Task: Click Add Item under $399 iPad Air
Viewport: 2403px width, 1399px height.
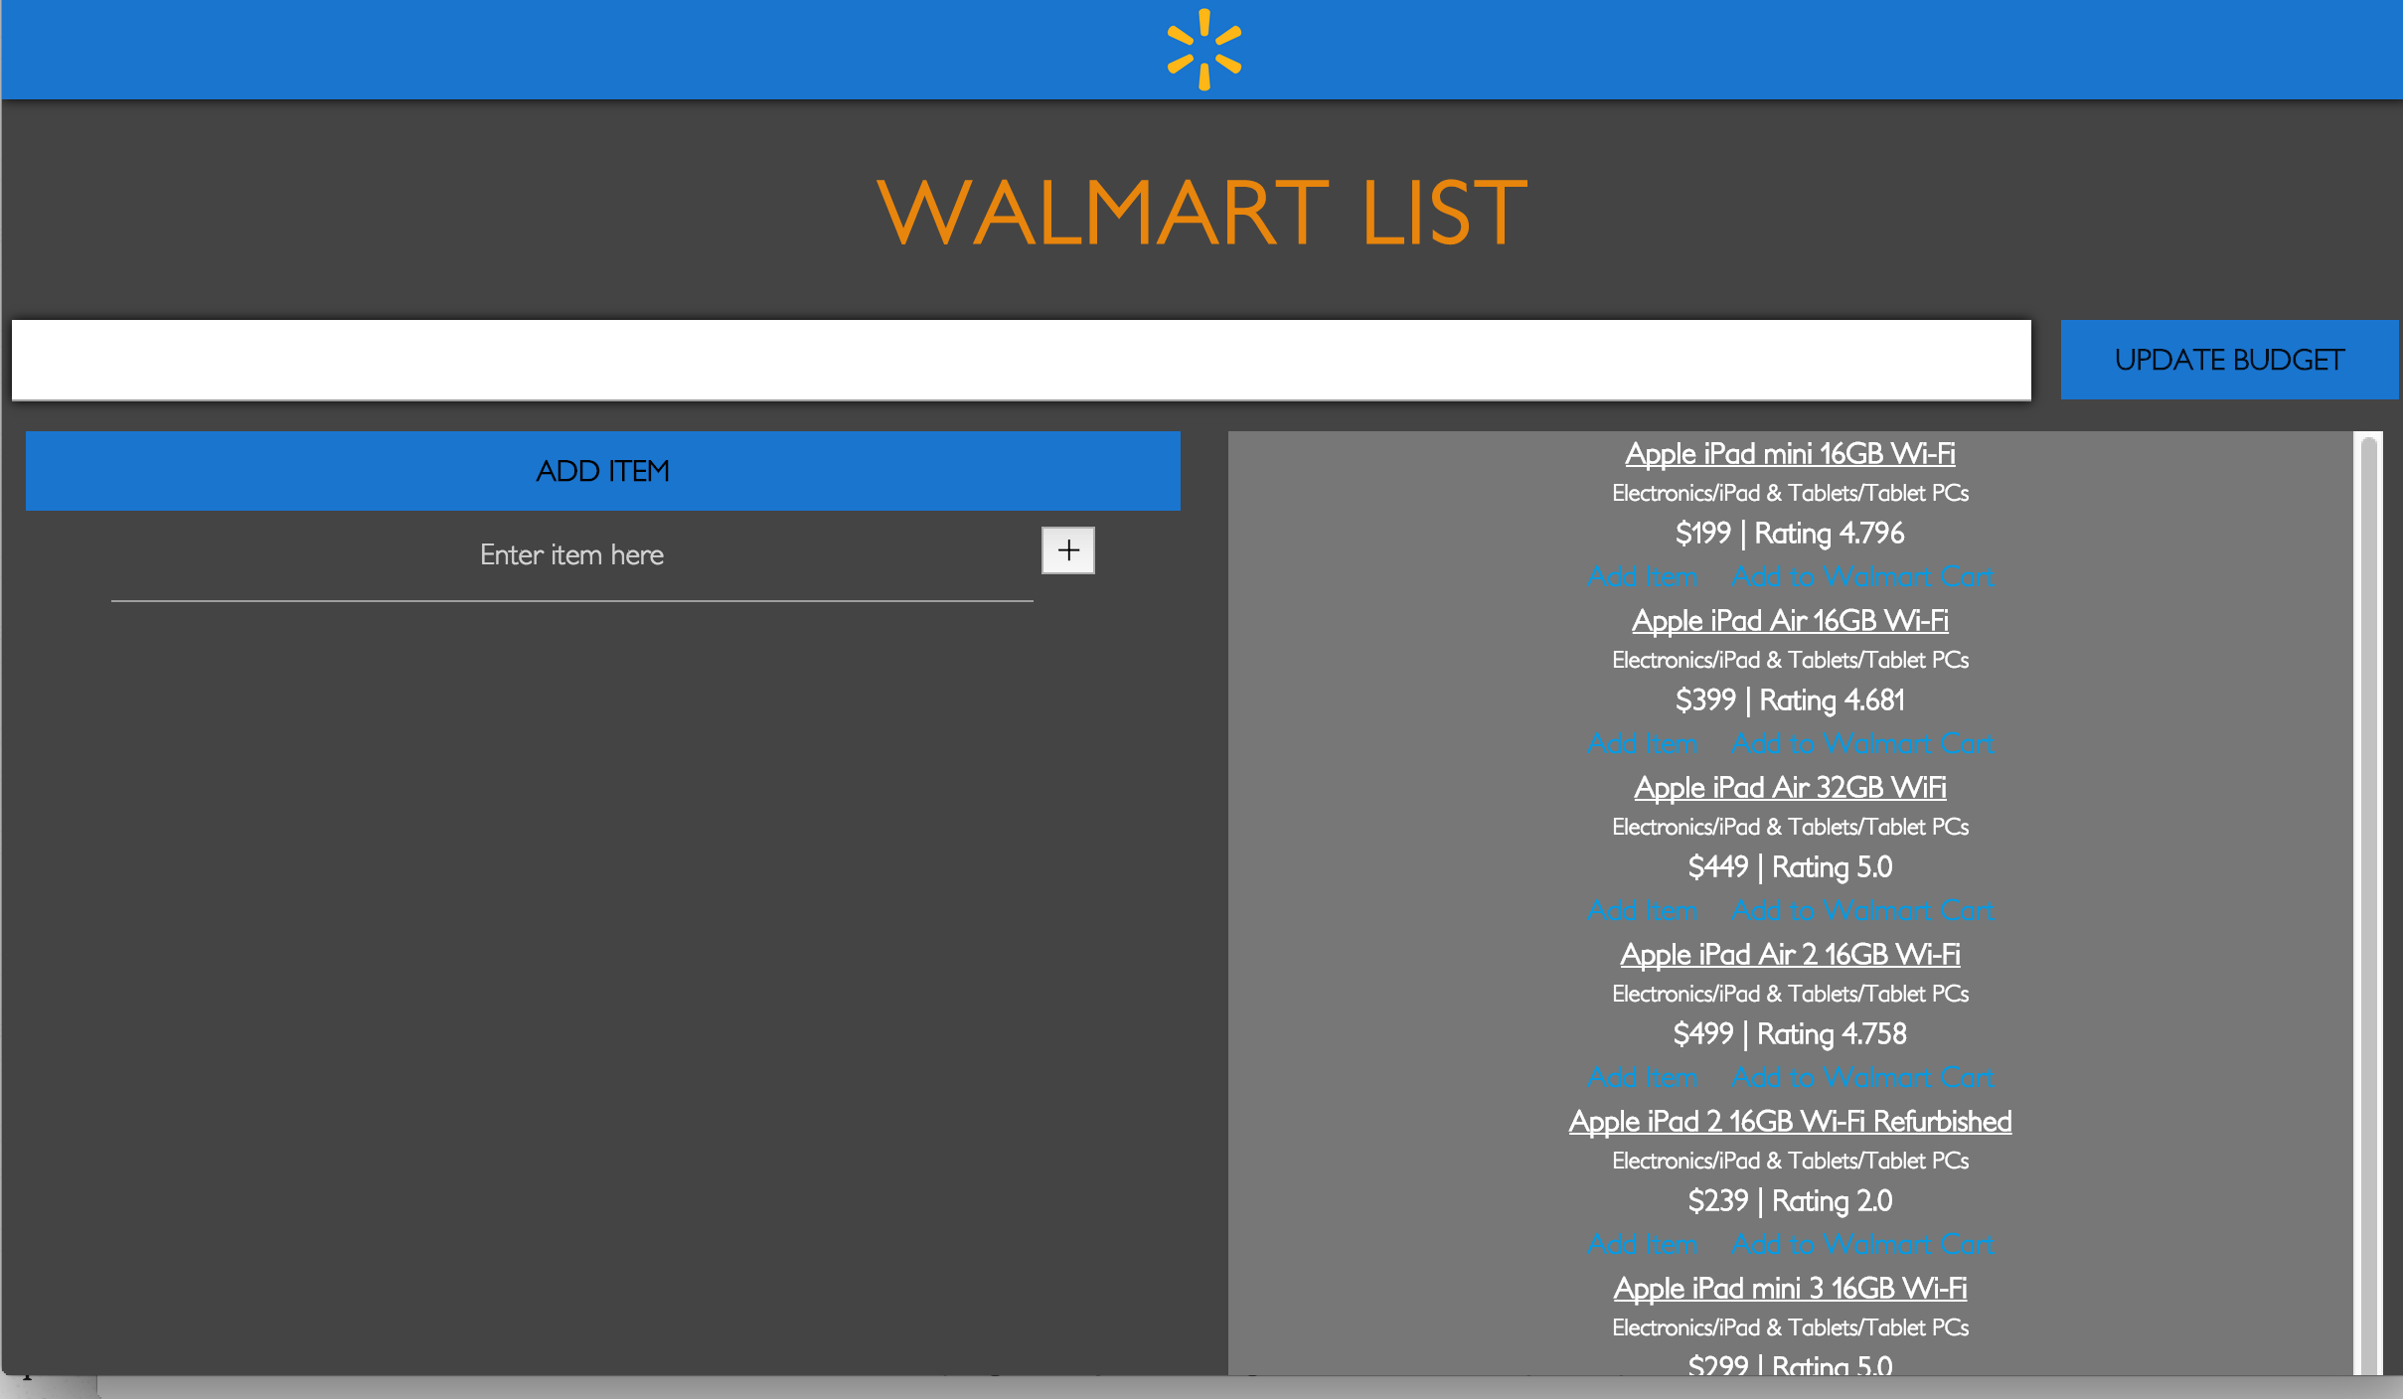Action: point(1642,744)
